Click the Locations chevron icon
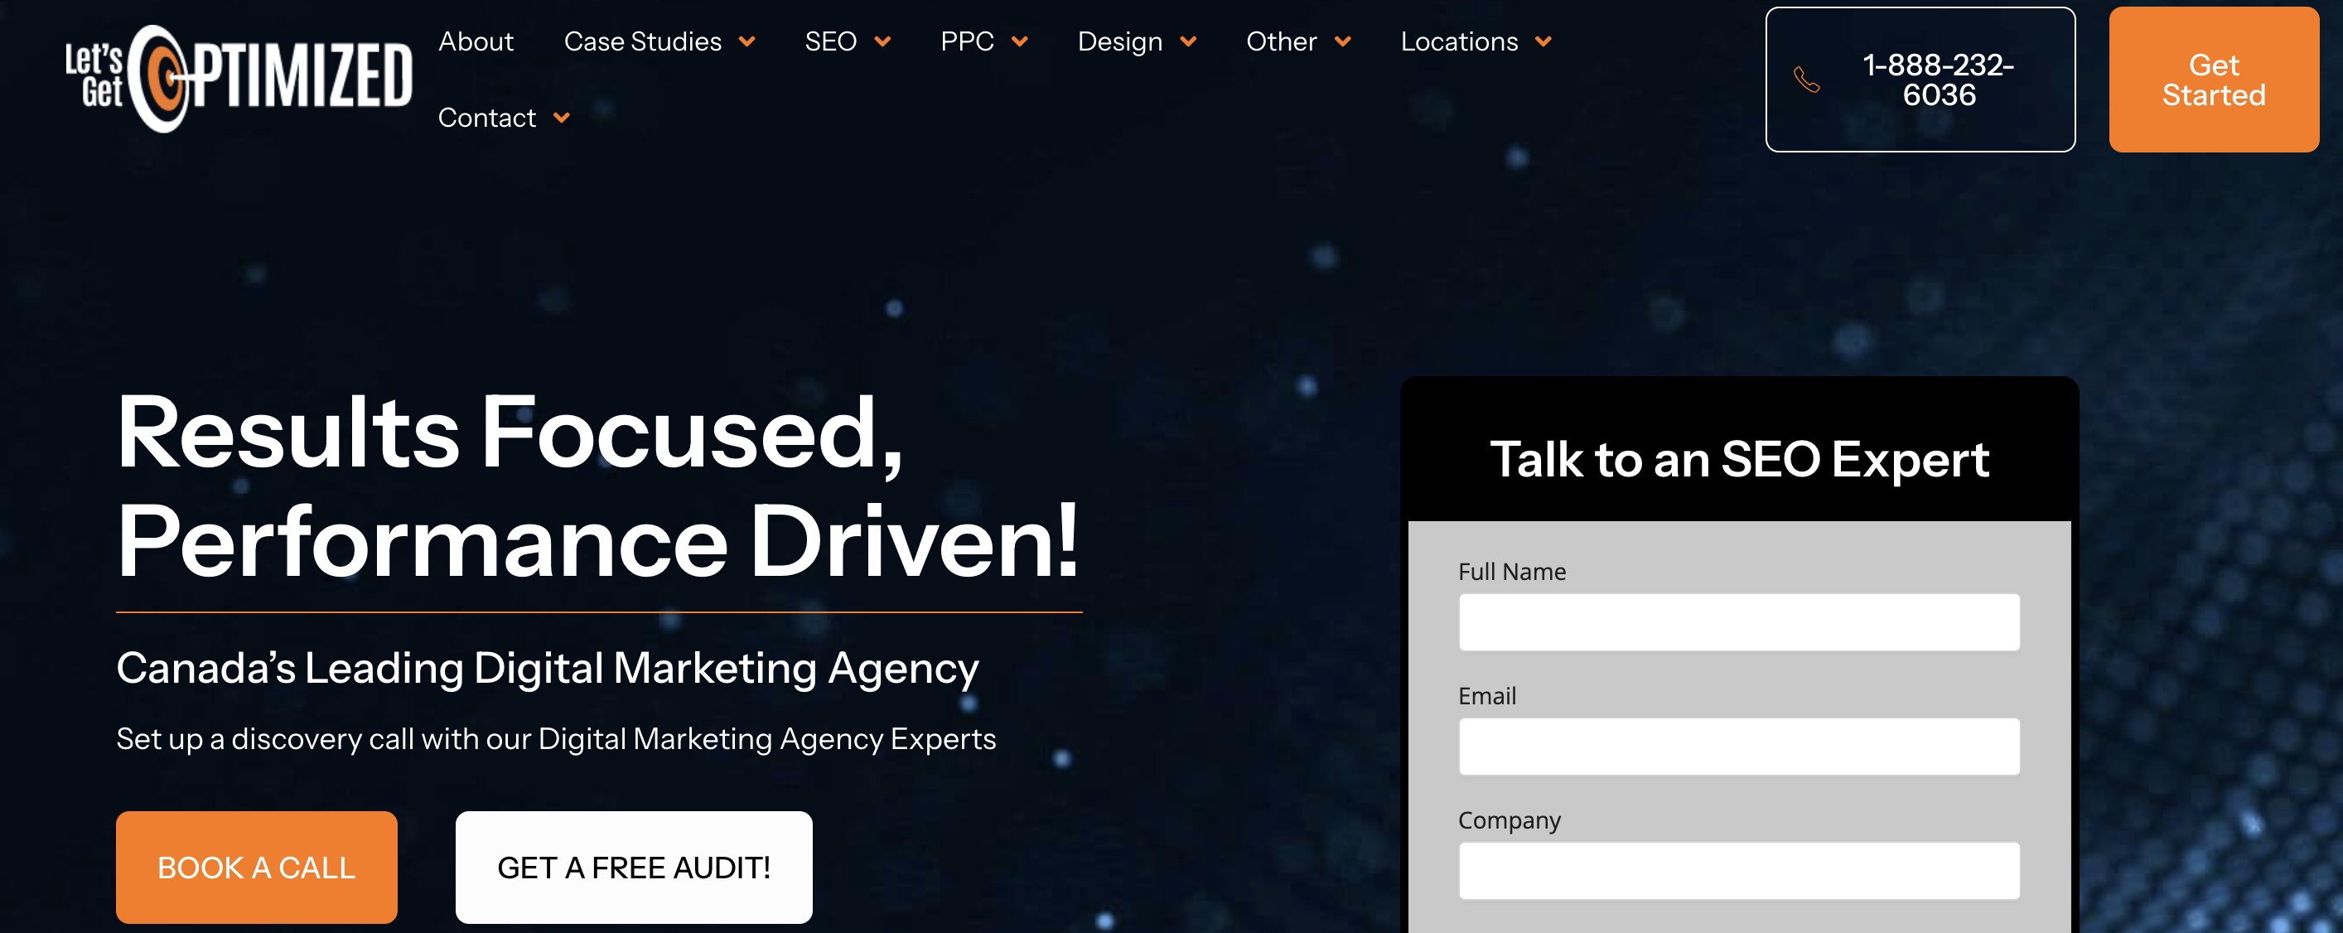The width and height of the screenshot is (2343, 933). [1543, 41]
